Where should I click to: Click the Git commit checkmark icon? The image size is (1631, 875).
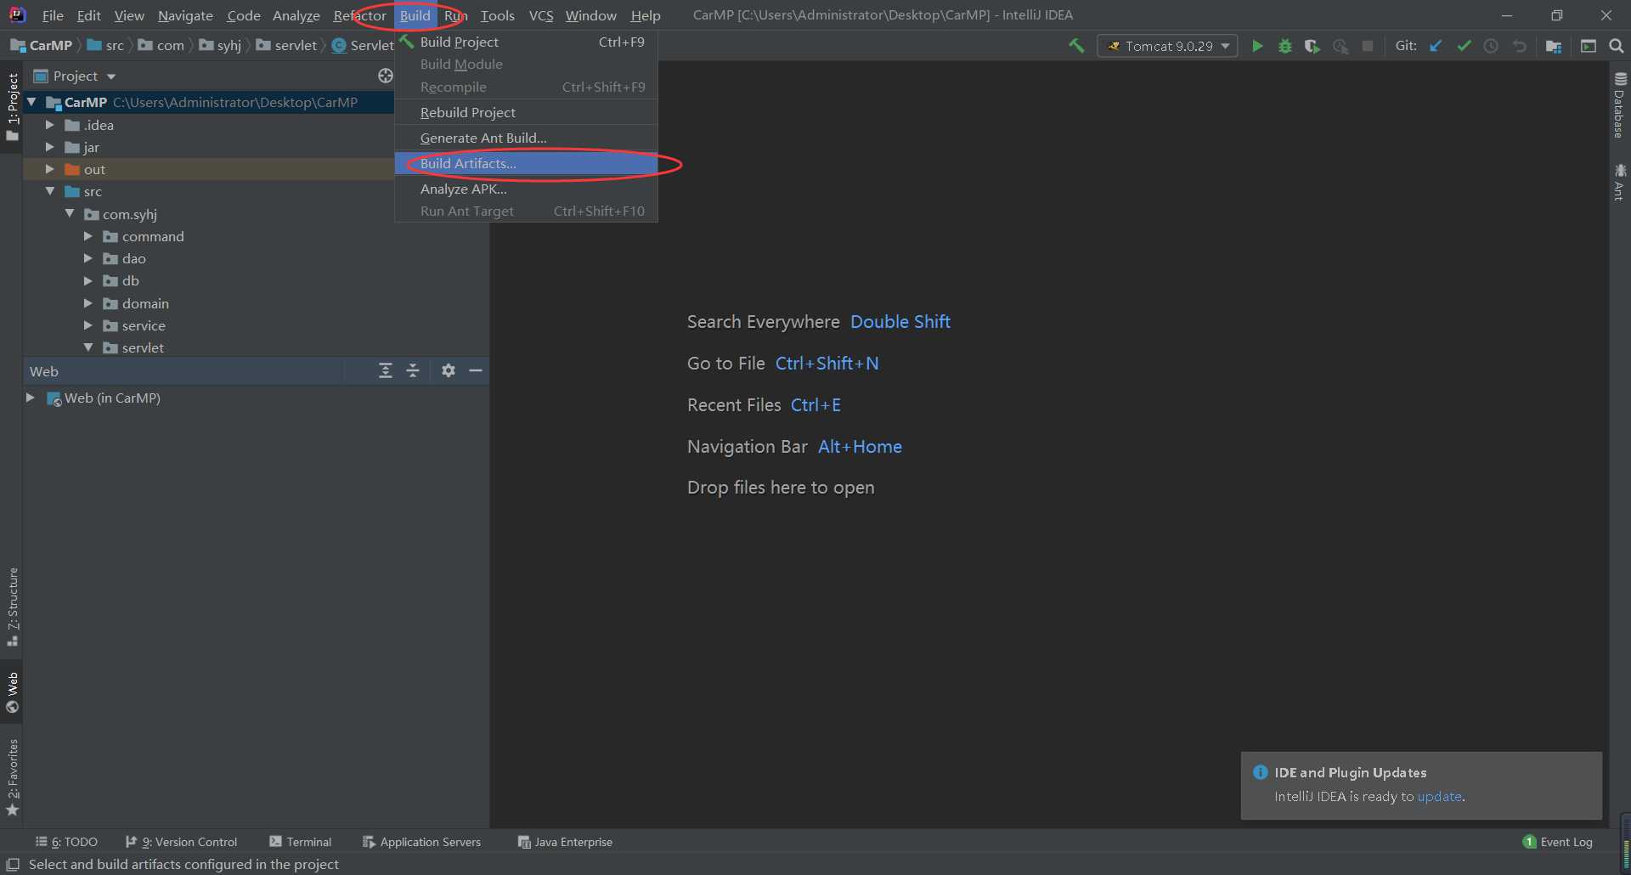coord(1464,46)
